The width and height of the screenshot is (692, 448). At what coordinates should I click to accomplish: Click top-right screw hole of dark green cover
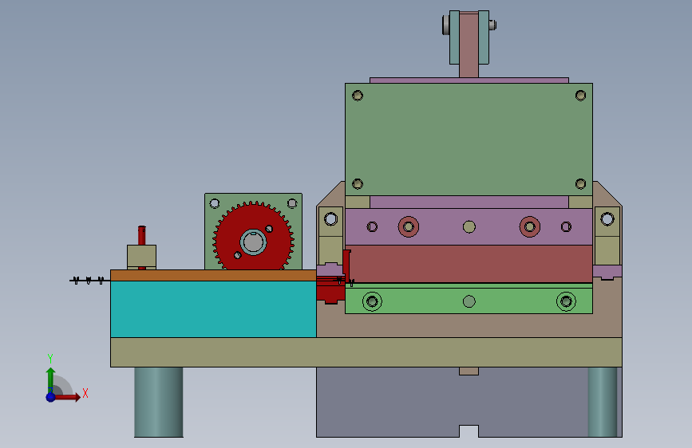pyautogui.click(x=580, y=95)
